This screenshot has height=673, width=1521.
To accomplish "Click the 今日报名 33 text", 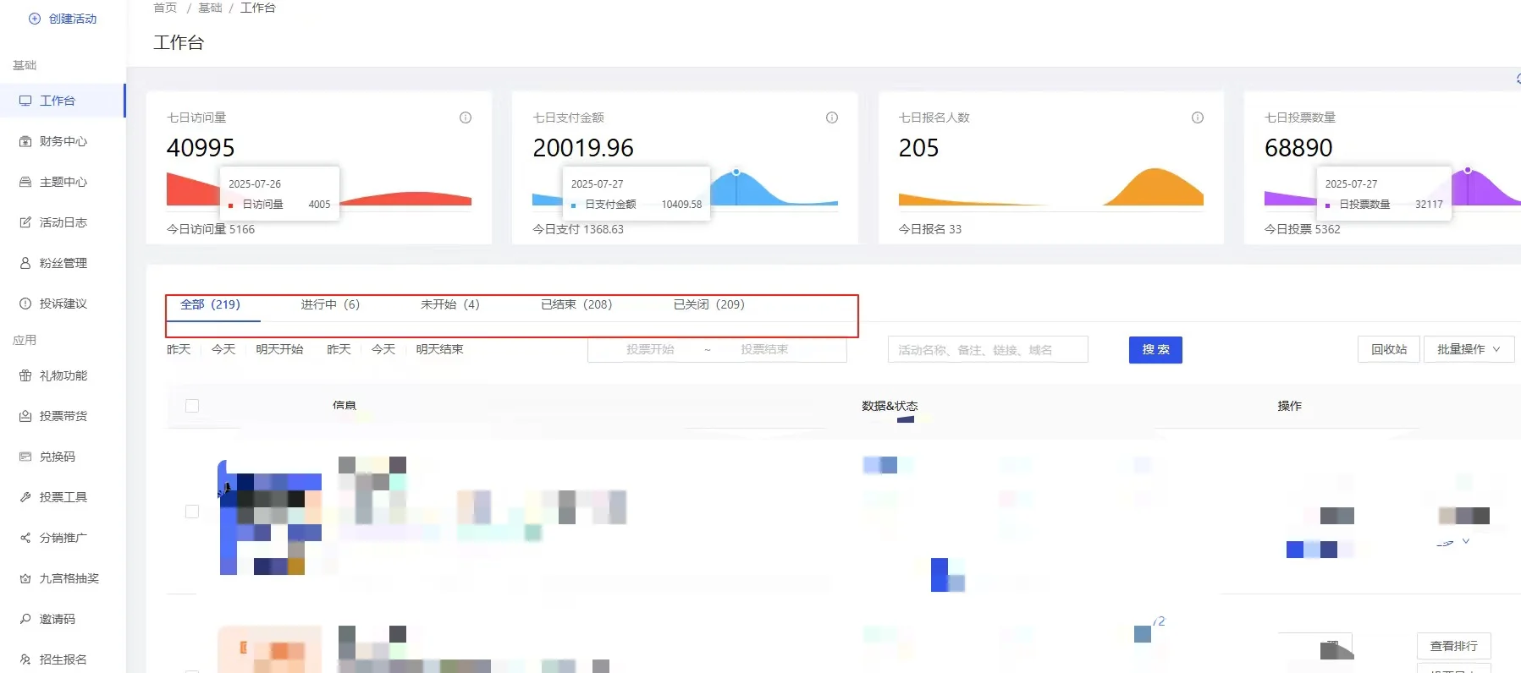I will pyautogui.click(x=930, y=229).
